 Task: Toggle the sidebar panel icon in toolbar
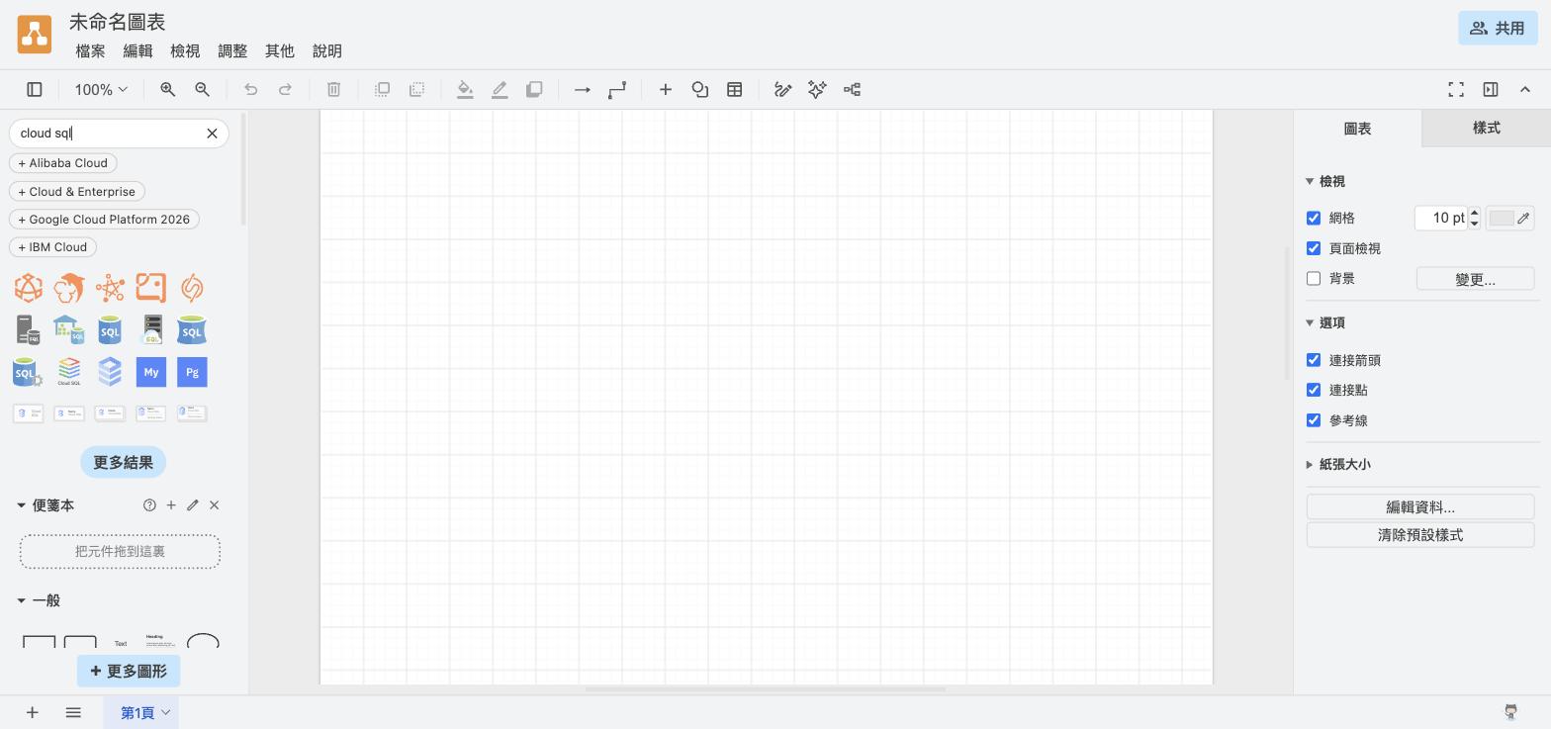pyautogui.click(x=34, y=90)
